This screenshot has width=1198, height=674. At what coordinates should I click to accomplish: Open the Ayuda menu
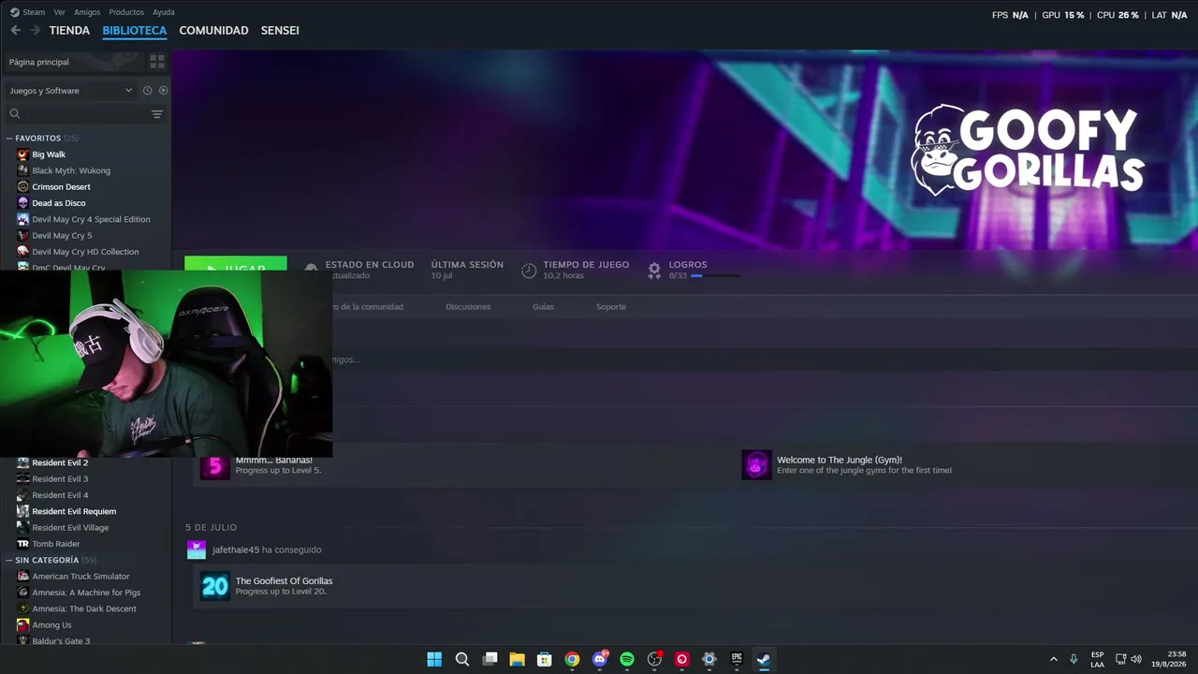pos(164,12)
